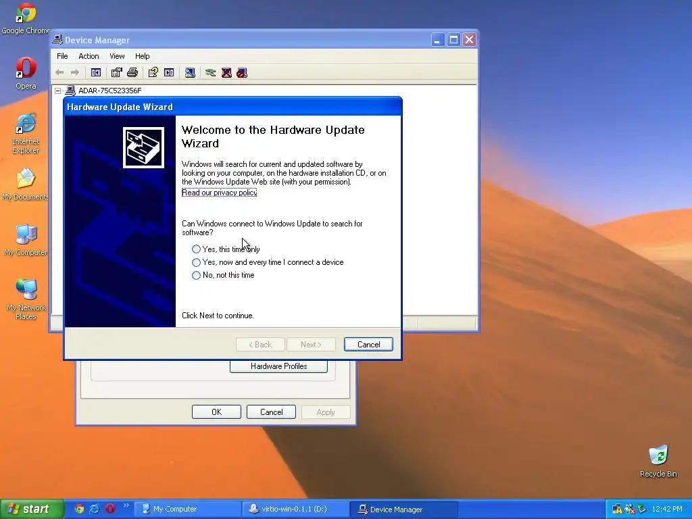Click the Print icon in Device Manager toolbar
This screenshot has width=692, height=519.
[x=132, y=72]
